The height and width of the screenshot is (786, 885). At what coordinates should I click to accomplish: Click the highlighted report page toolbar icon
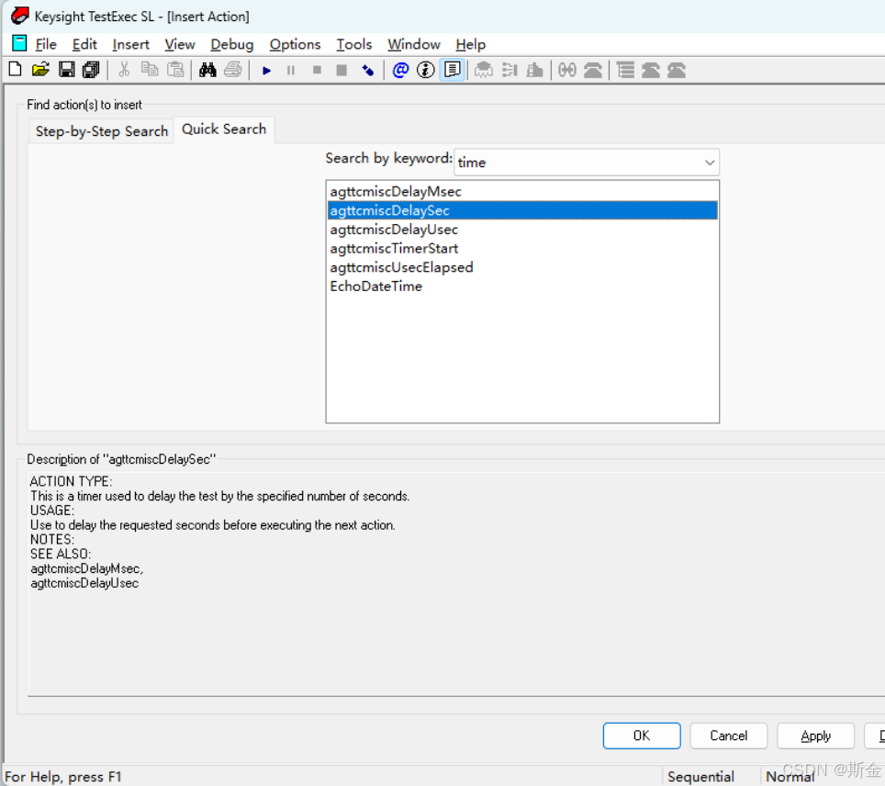(x=452, y=70)
